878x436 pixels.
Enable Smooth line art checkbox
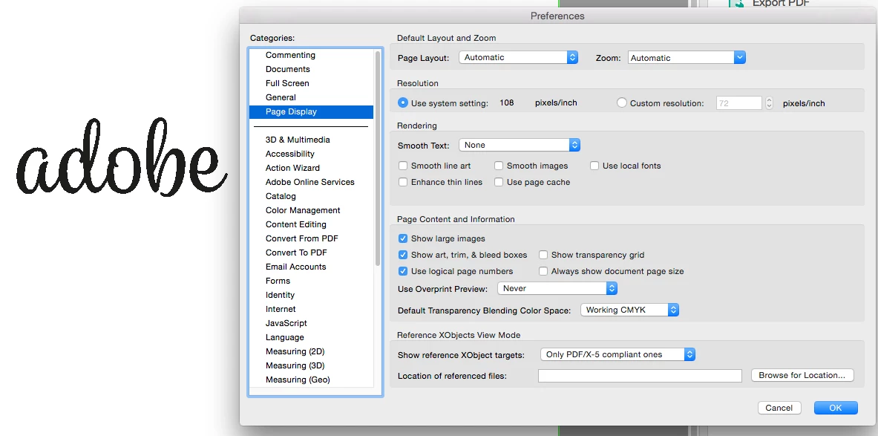pyautogui.click(x=402, y=166)
